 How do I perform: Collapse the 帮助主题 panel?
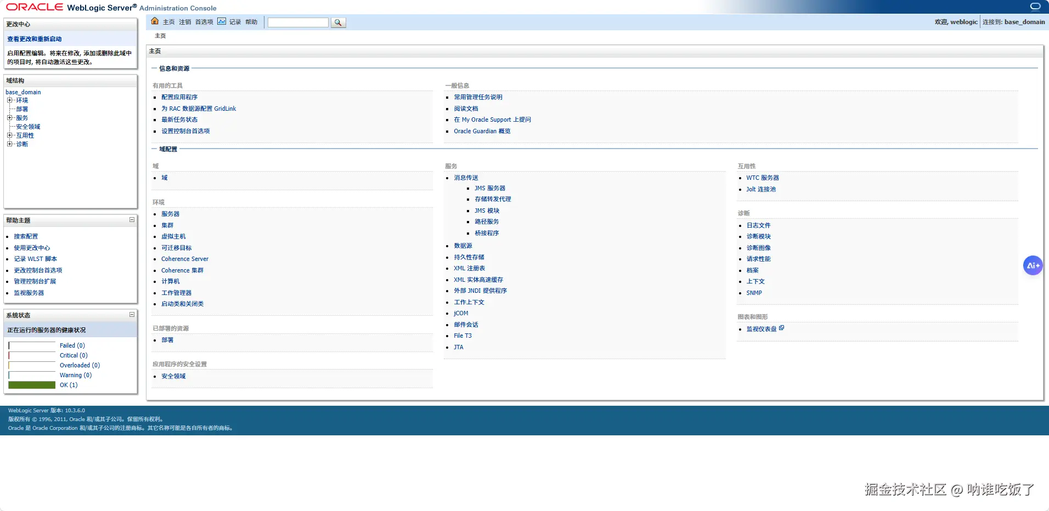132,220
